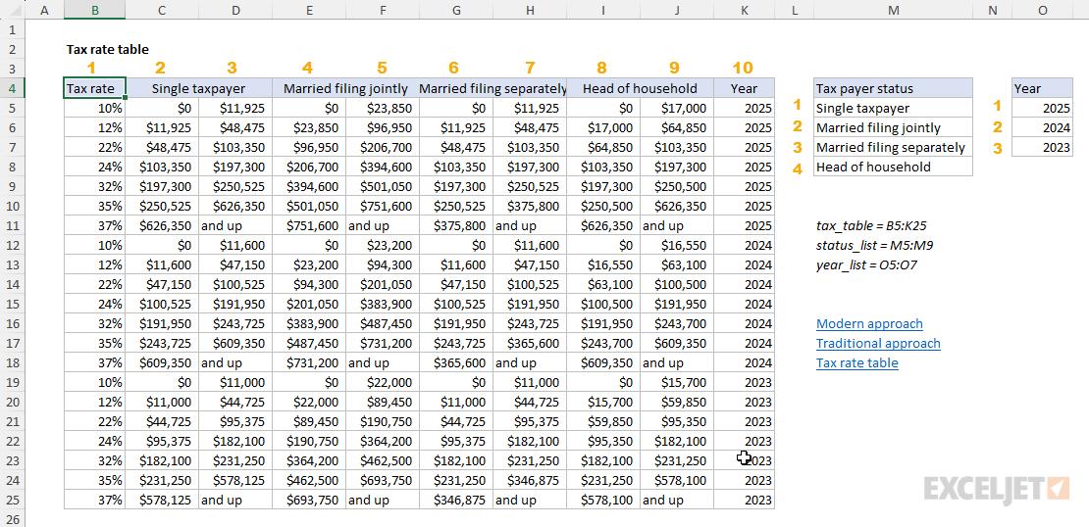This screenshot has width=1089, height=527.
Task: Select cell F10 containing $751,600
Action: click(383, 206)
